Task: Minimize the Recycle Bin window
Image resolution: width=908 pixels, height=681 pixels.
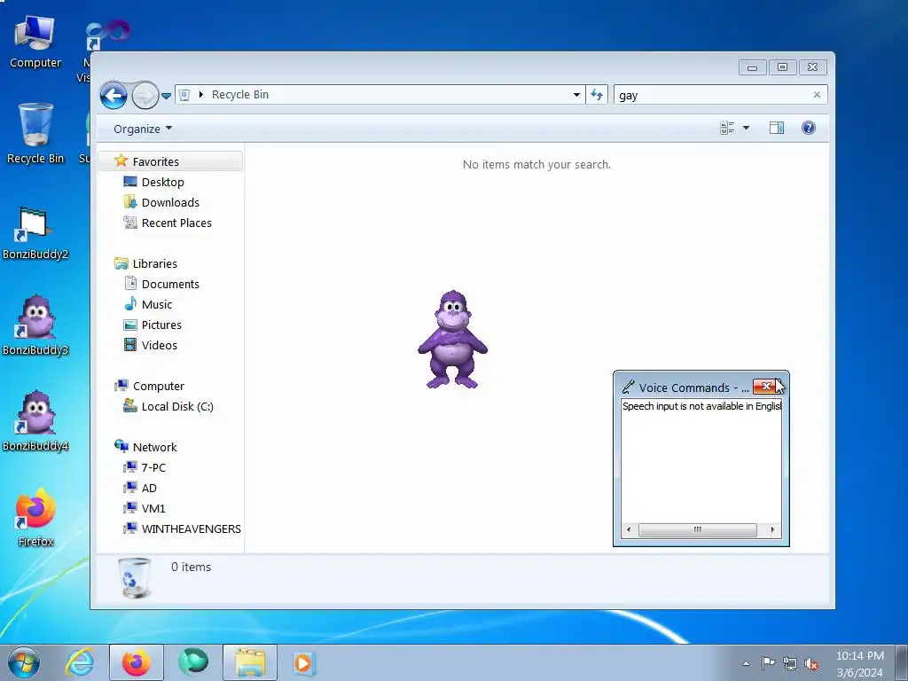Action: tap(752, 67)
